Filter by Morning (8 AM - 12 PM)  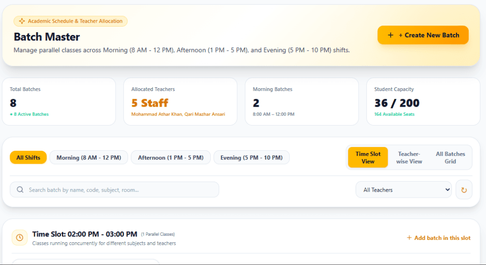pos(89,157)
